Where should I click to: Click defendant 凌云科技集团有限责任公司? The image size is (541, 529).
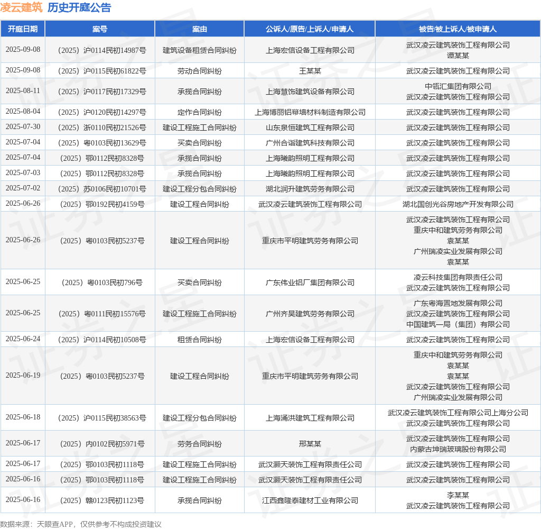[458, 277]
